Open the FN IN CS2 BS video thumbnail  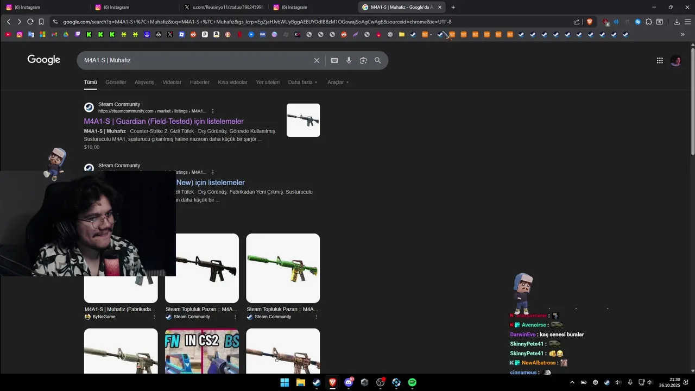click(x=202, y=351)
